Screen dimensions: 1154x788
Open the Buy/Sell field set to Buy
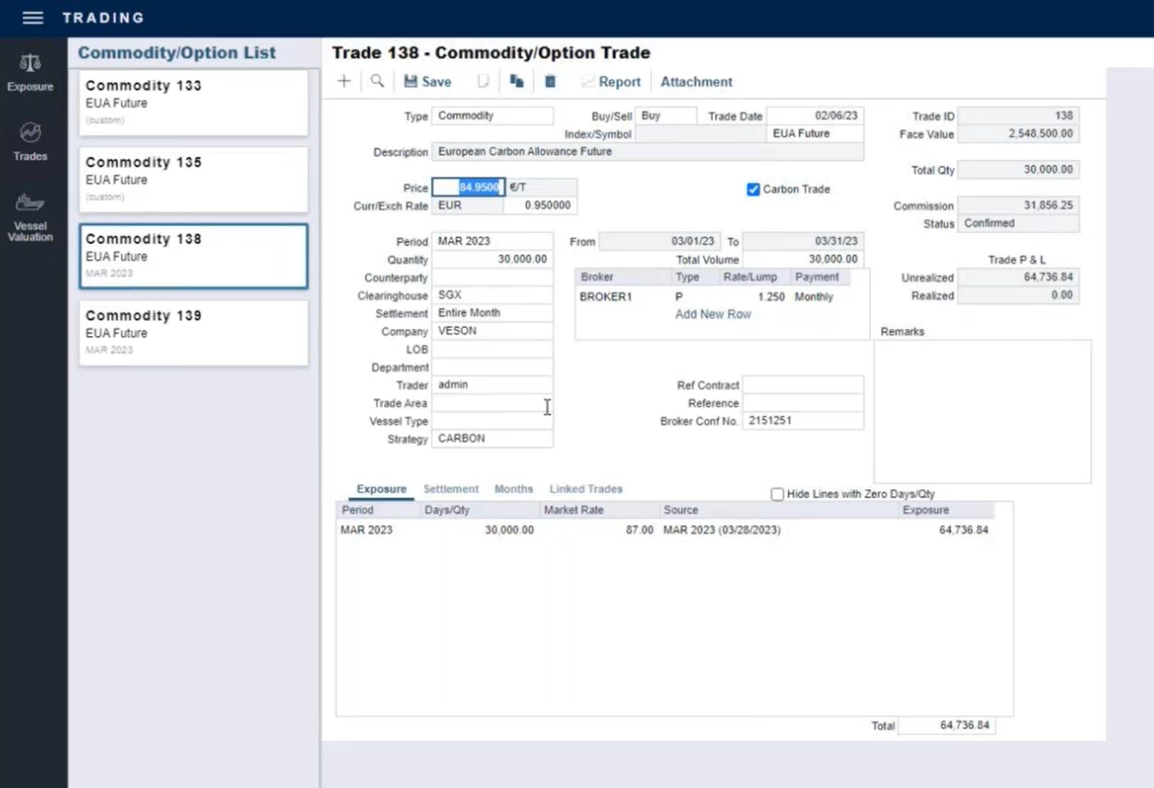[665, 117]
